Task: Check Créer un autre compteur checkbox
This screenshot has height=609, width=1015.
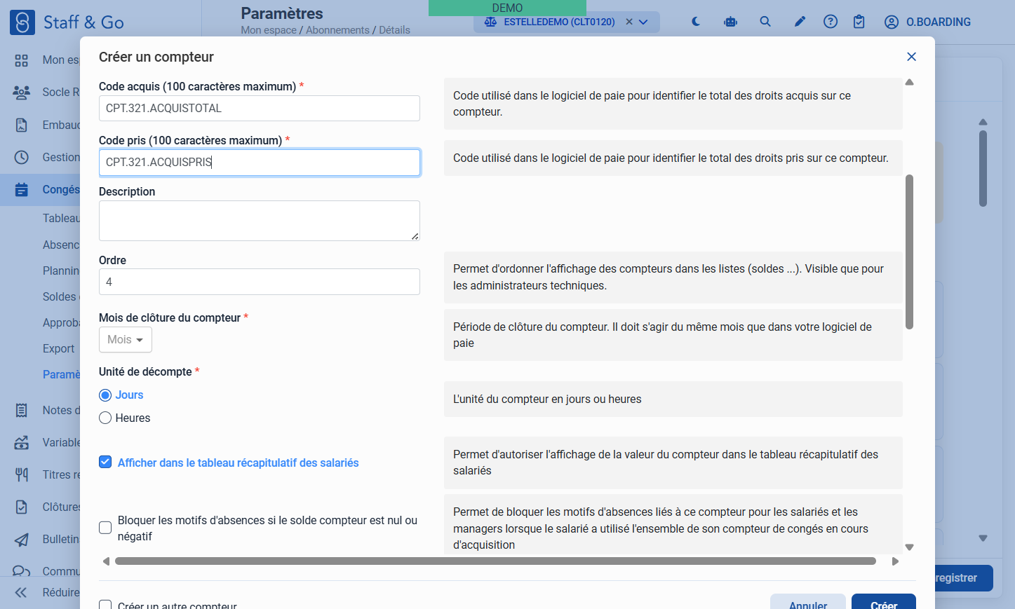Action: click(105, 605)
